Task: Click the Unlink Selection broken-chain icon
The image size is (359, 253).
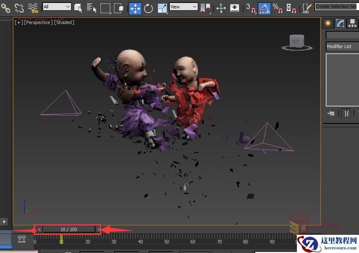Action: tap(19, 7)
